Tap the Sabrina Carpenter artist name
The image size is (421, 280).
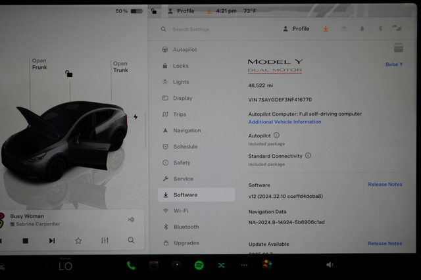(x=38, y=224)
